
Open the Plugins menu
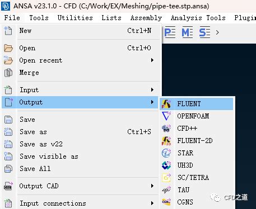pyautogui.click(x=245, y=18)
